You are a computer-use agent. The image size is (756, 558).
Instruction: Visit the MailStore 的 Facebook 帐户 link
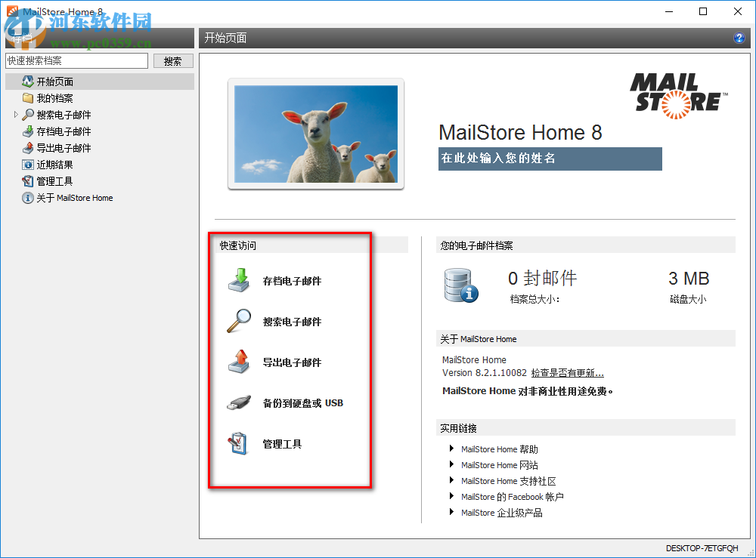click(x=512, y=496)
